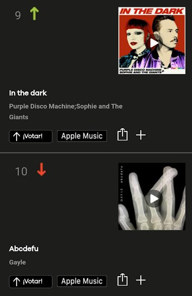Open In the dark in Apple Music
The height and width of the screenshot is (296, 192).
82,136
